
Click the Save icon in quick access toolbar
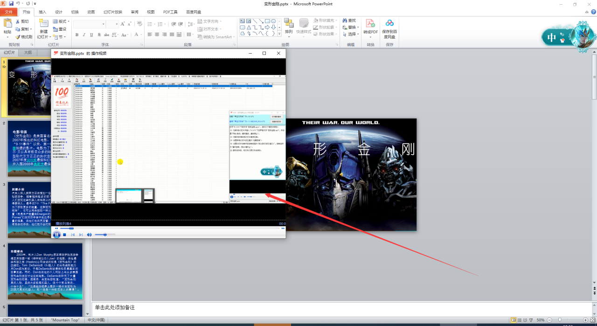pyautogui.click(x=11, y=3)
